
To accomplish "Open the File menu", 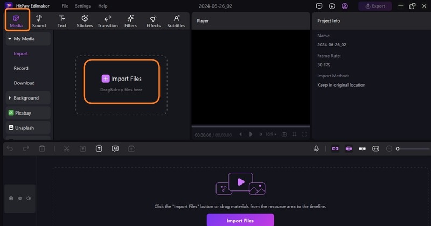I will (x=65, y=6).
